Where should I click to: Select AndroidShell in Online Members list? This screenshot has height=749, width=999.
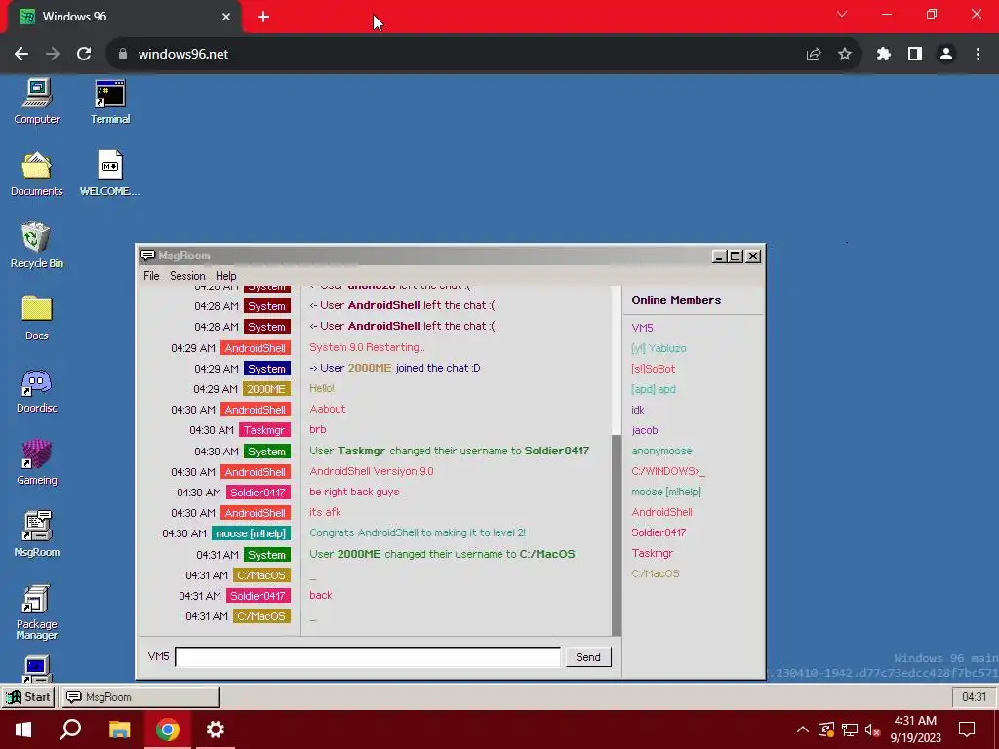(x=661, y=512)
